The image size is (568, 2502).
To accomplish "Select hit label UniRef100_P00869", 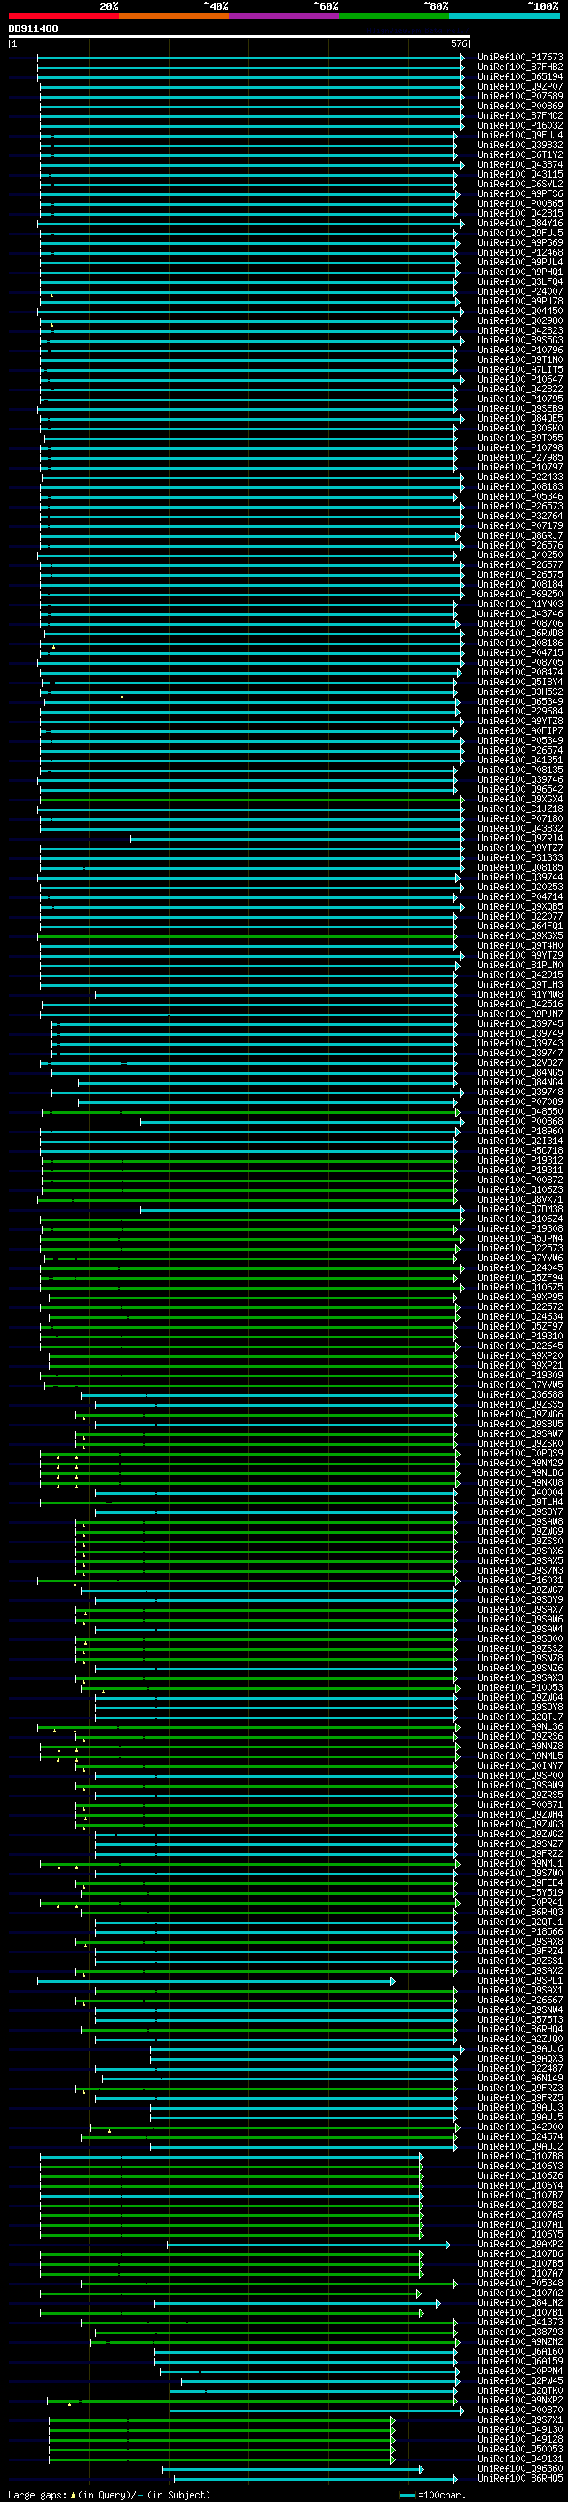I will tap(520, 106).
